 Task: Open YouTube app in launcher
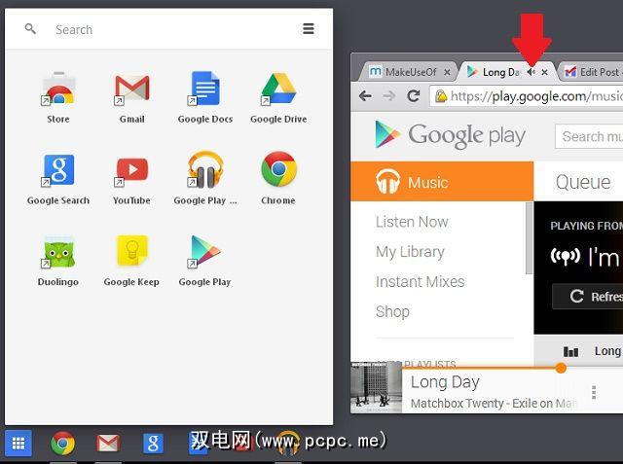(131, 171)
